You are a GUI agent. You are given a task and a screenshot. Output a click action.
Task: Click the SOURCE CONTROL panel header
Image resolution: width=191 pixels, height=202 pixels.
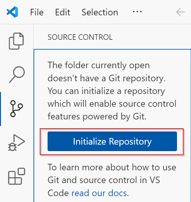[80, 37]
